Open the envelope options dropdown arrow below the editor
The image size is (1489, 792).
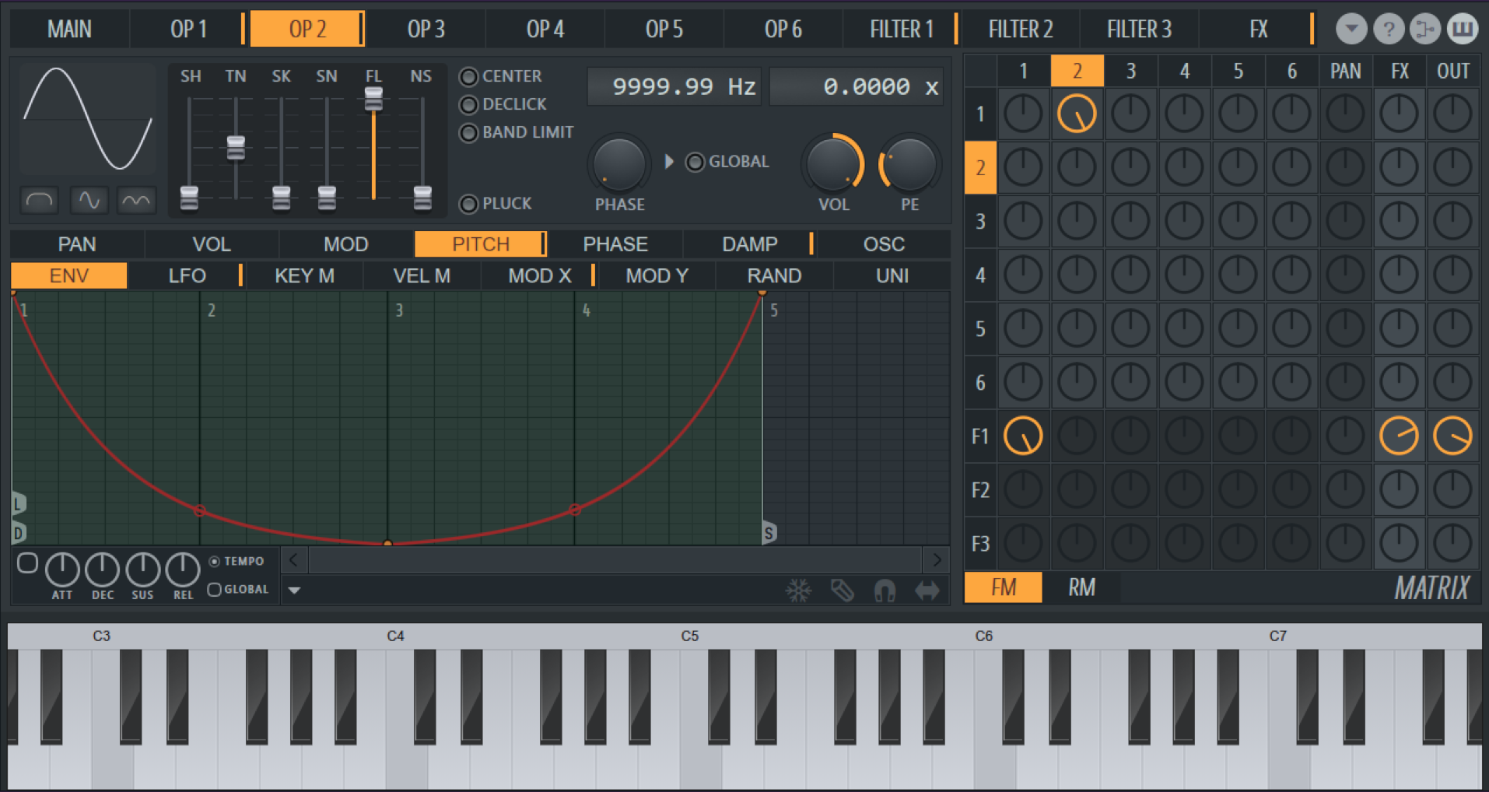[294, 590]
